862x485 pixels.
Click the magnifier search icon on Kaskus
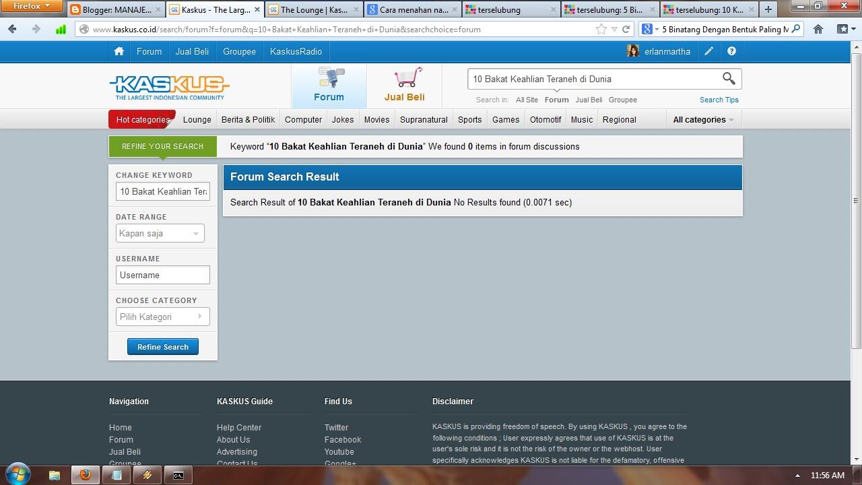[x=729, y=79]
